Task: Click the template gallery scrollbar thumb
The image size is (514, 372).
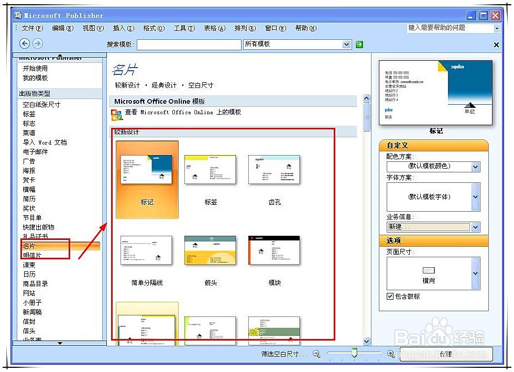Action: tap(366, 116)
